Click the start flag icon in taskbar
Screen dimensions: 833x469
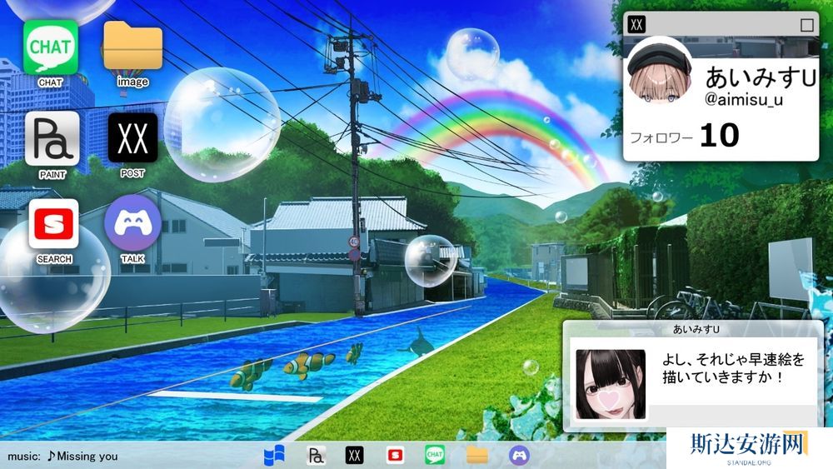coord(274,455)
